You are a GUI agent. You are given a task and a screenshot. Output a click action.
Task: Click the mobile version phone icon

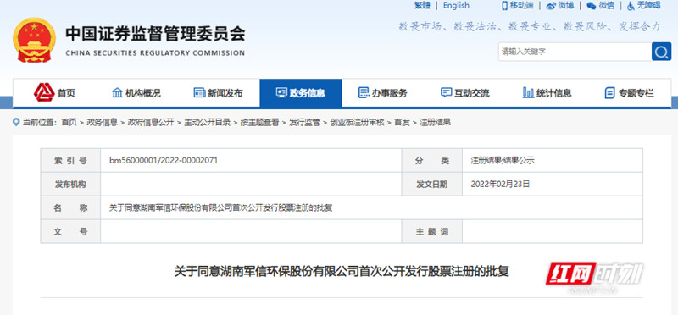tap(504, 6)
